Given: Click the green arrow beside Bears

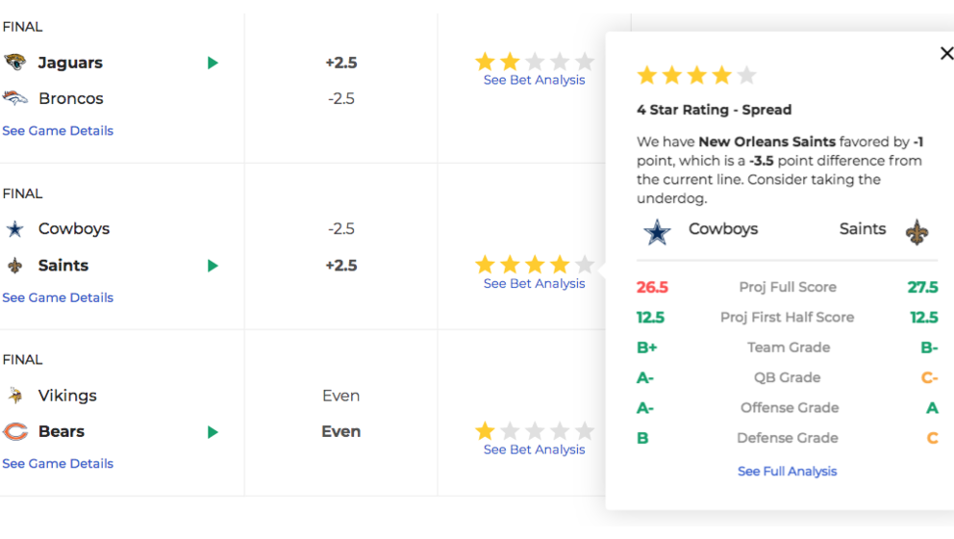Looking at the screenshot, I should click(213, 432).
